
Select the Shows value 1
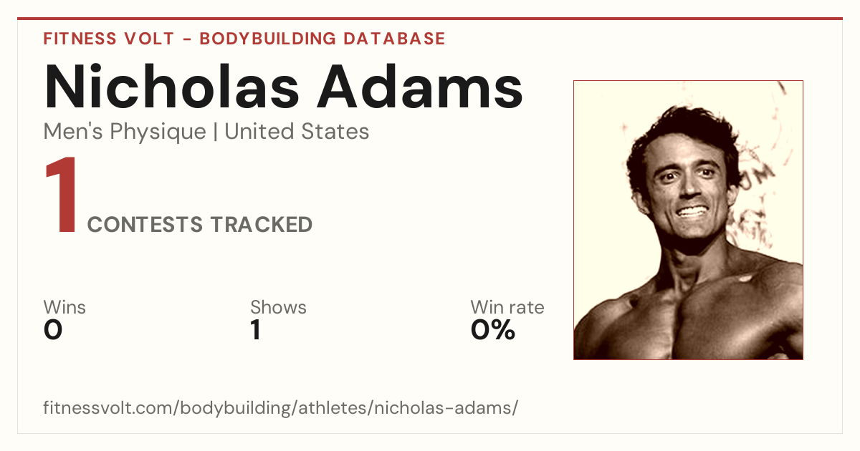(256, 331)
